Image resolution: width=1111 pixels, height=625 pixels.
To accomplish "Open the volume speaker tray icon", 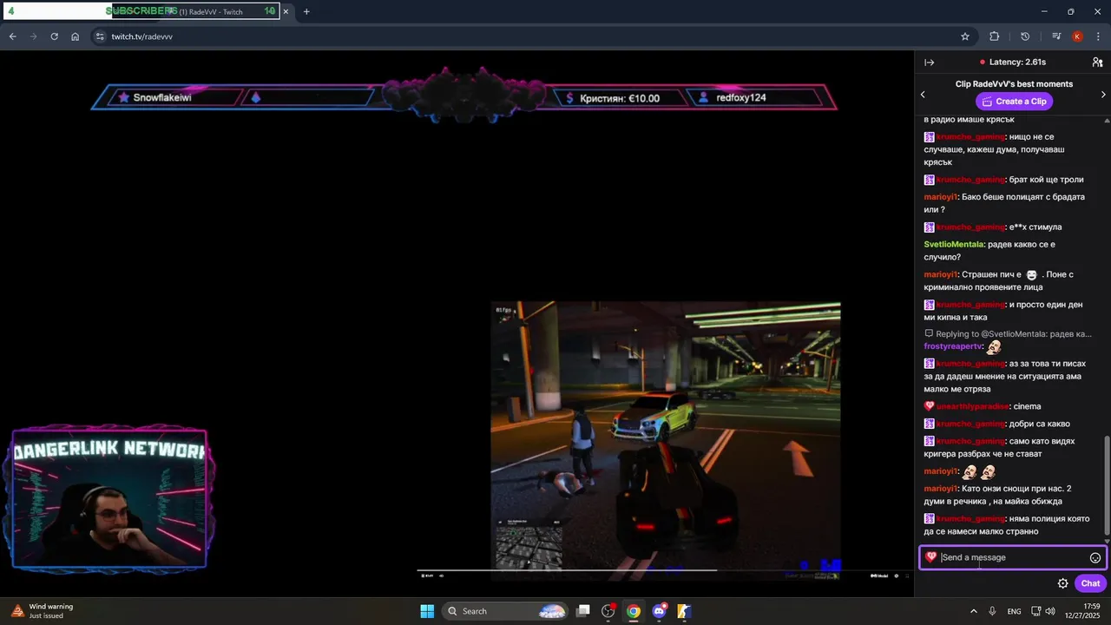I will 1052,611.
